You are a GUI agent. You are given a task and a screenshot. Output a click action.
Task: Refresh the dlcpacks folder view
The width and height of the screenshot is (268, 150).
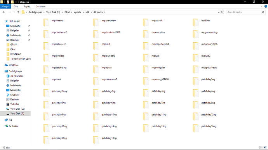pyautogui.click(x=222, y=12)
